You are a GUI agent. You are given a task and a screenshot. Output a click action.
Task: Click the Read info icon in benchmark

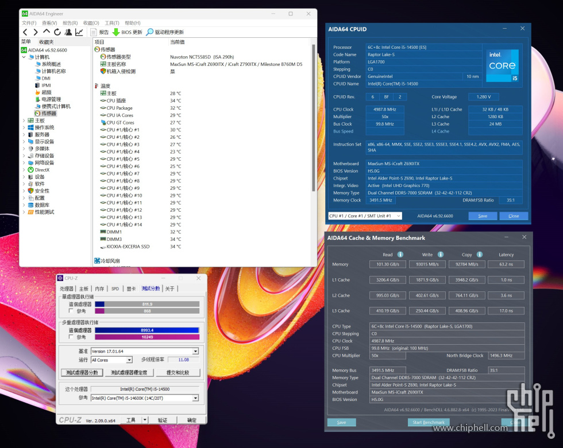click(400, 255)
